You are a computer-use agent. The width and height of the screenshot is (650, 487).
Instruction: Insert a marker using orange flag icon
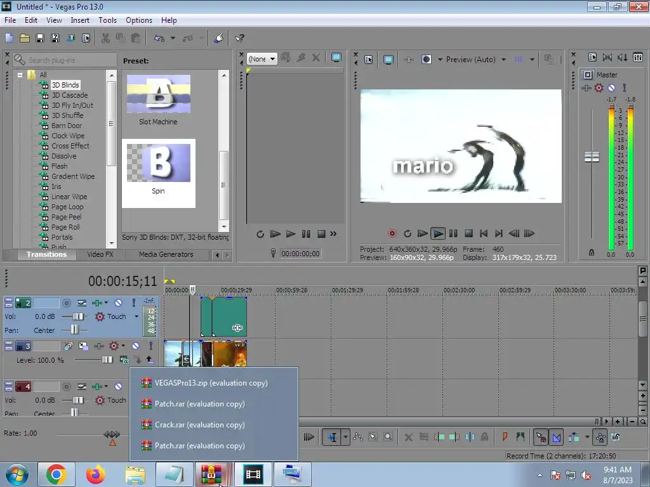click(505, 437)
